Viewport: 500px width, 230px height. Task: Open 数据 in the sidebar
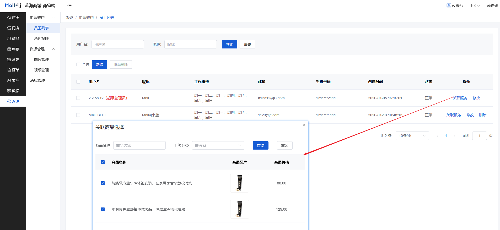(13, 91)
